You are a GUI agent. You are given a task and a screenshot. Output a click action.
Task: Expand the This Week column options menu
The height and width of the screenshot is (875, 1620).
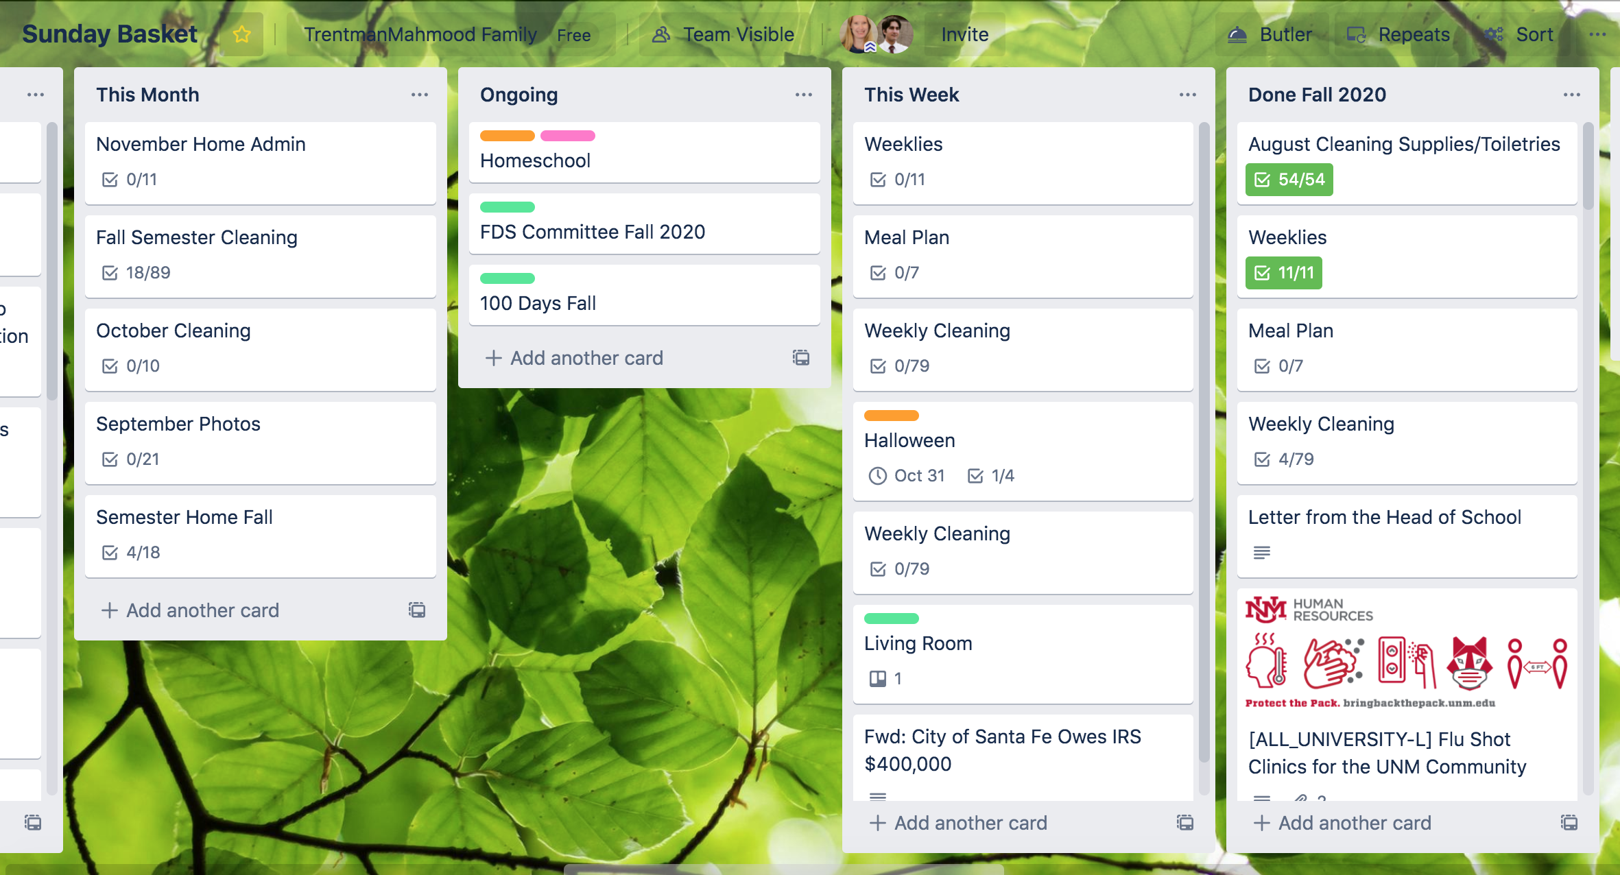pos(1185,95)
